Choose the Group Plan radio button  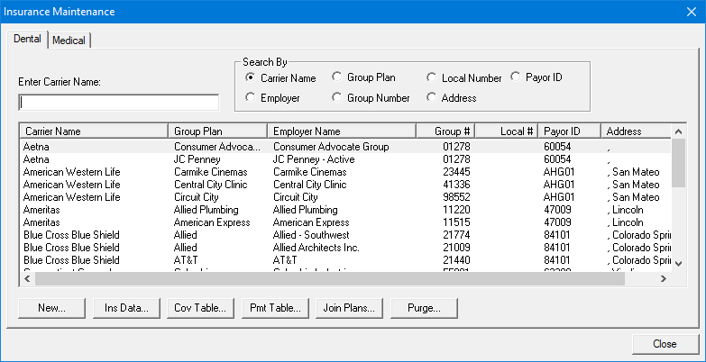point(337,78)
